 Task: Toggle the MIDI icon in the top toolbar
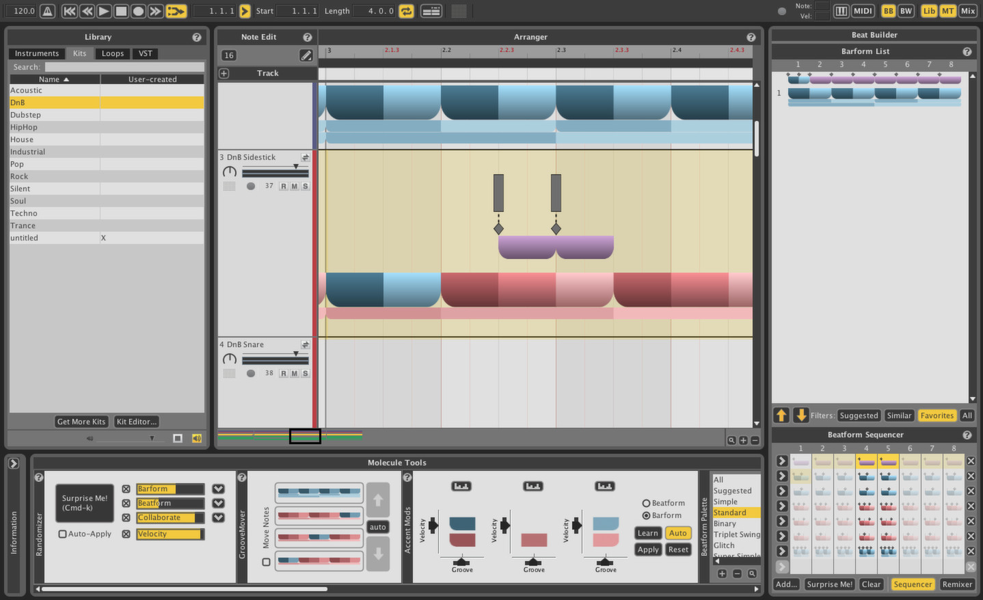pyautogui.click(x=863, y=11)
